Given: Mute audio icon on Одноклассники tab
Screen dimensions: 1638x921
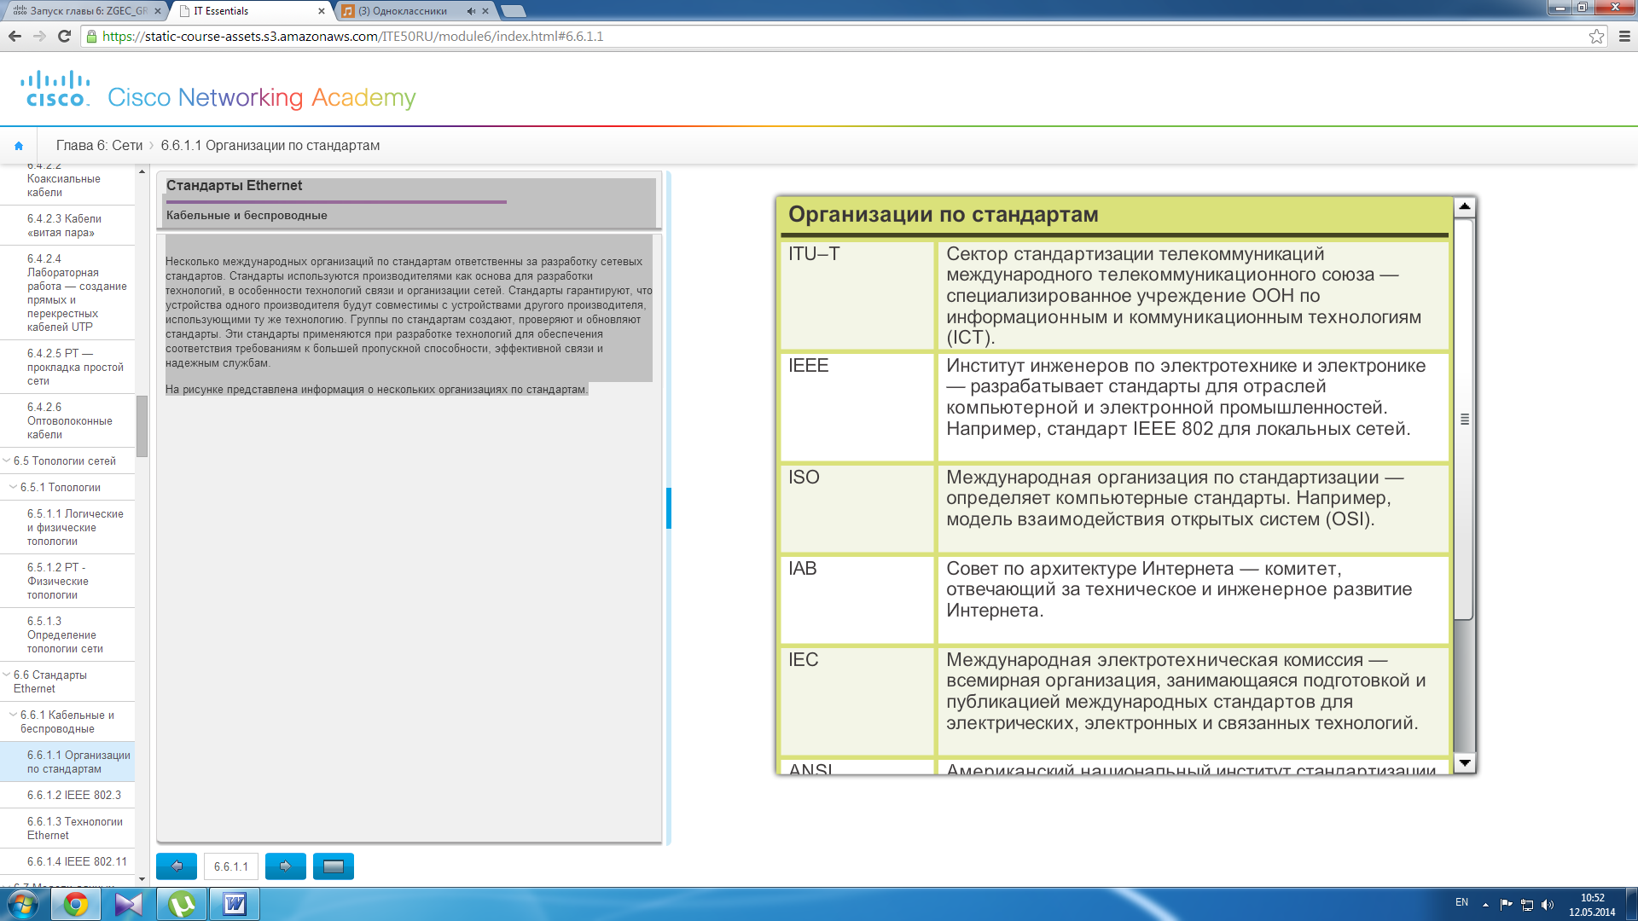Looking at the screenshot, I should click(x=471, y=11).
